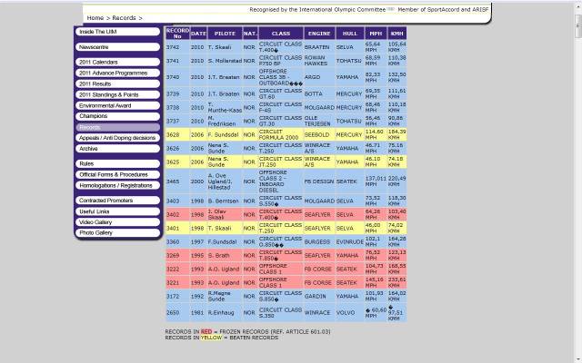
Task: Select record number 3742 cell
Action: [177, 47]
